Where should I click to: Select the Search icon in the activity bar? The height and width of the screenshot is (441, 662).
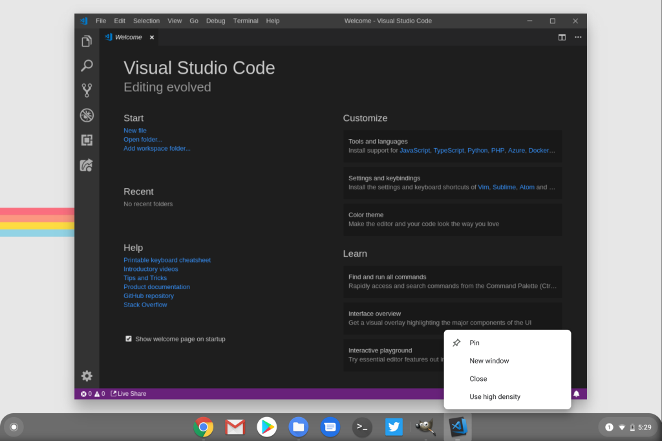pyautogui.click(x=87, y=65)
